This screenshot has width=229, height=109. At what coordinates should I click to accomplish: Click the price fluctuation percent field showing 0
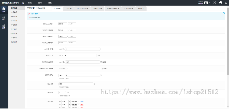[83, 75]
